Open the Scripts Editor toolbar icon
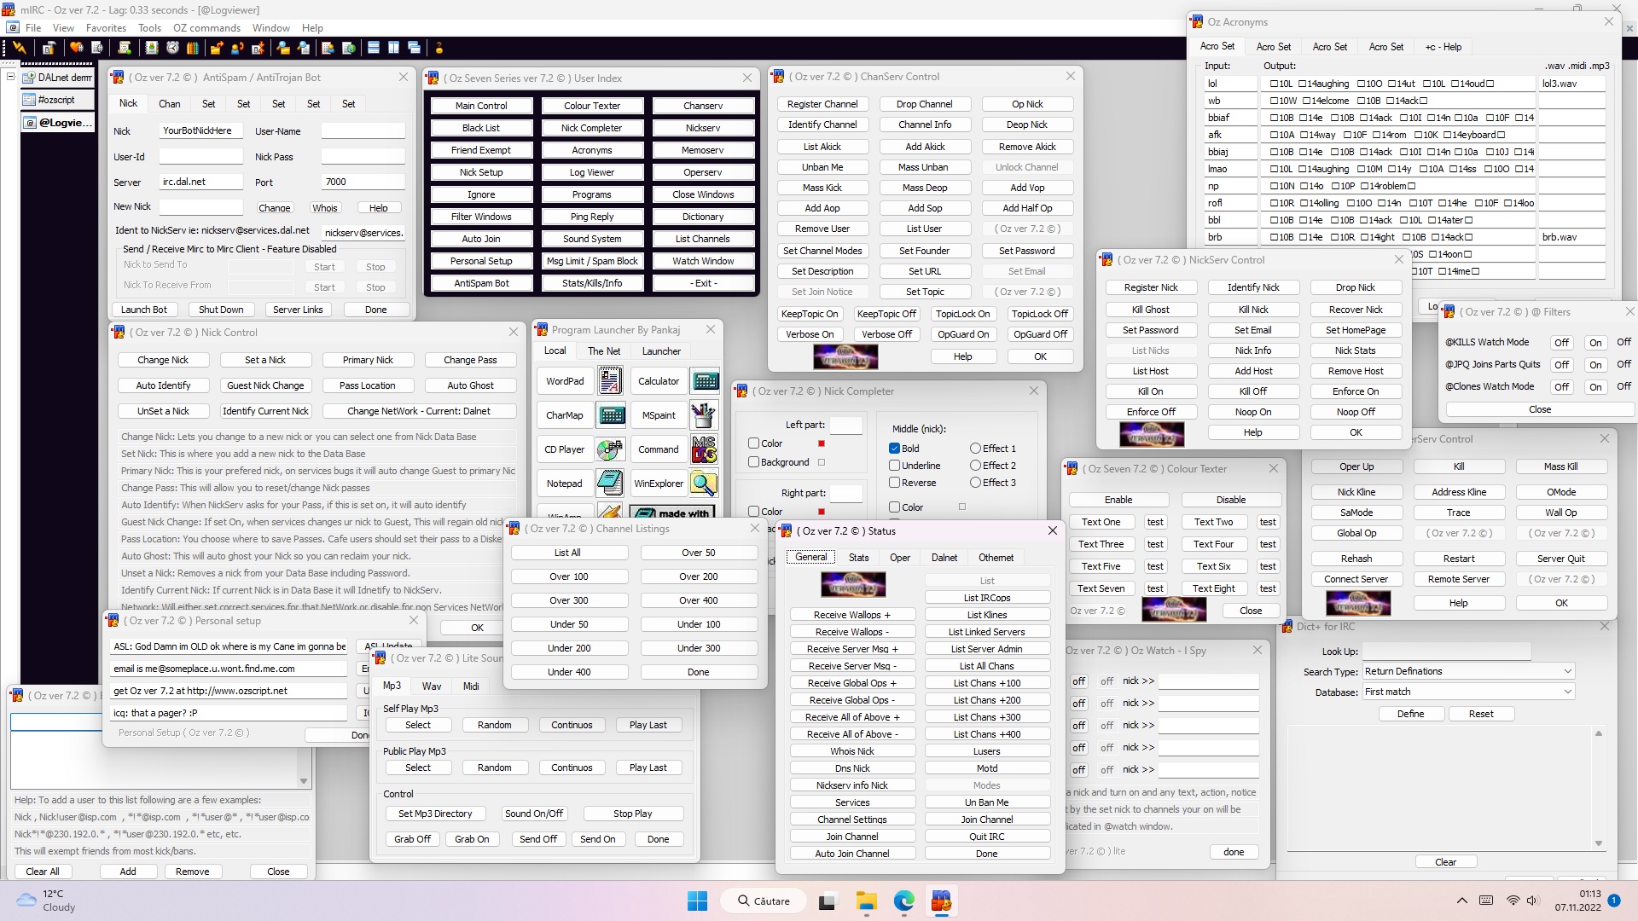Screen dimensions: 1638x921 point(125,48)
